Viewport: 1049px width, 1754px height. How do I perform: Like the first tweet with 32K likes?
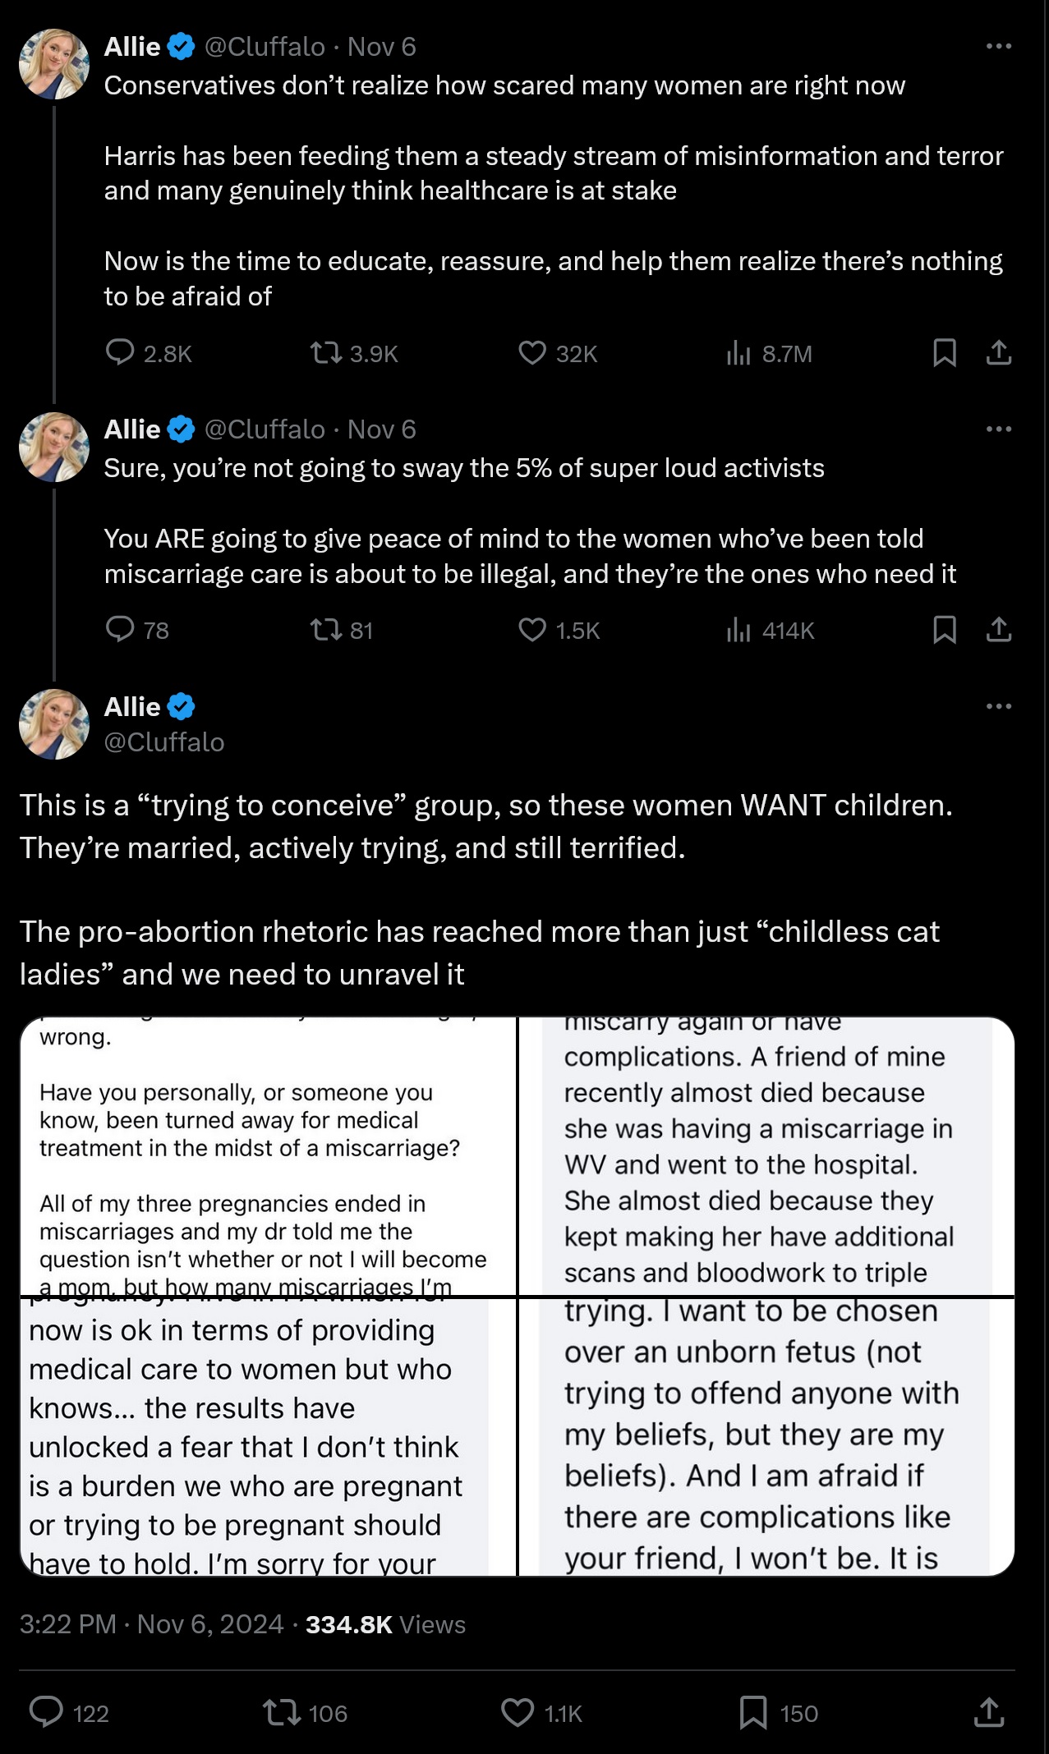pyautogui.click(x=532, y=353)
